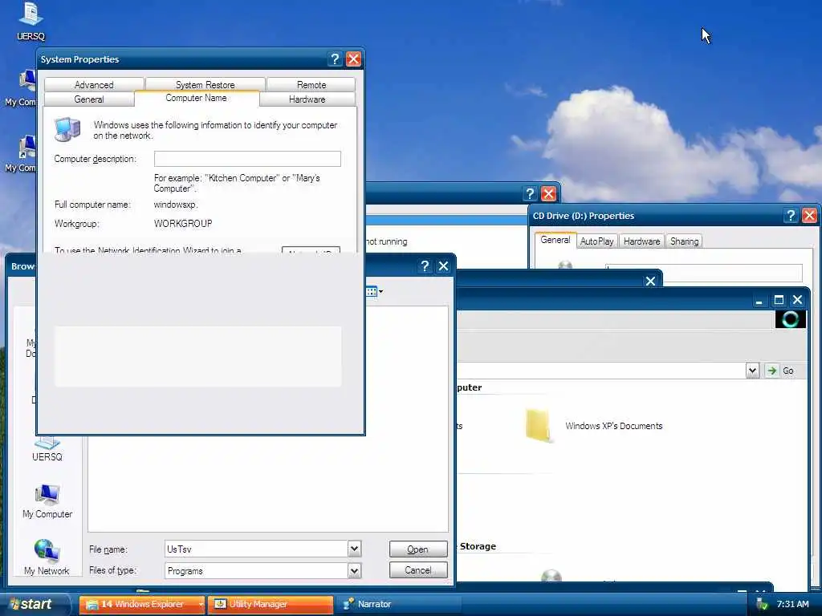Click the windowsxp. full computer name text
This screenshot has height=616, width=822.
(x=176, y=205)
